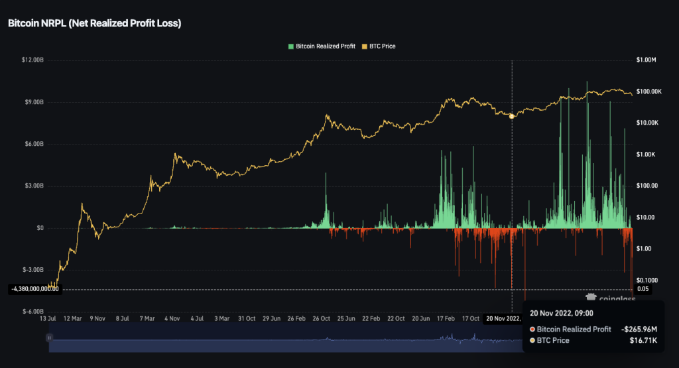Click the 13 Jul date on x-axis
Viewport: 679px width, 368px height.
(x=49, y=319)
